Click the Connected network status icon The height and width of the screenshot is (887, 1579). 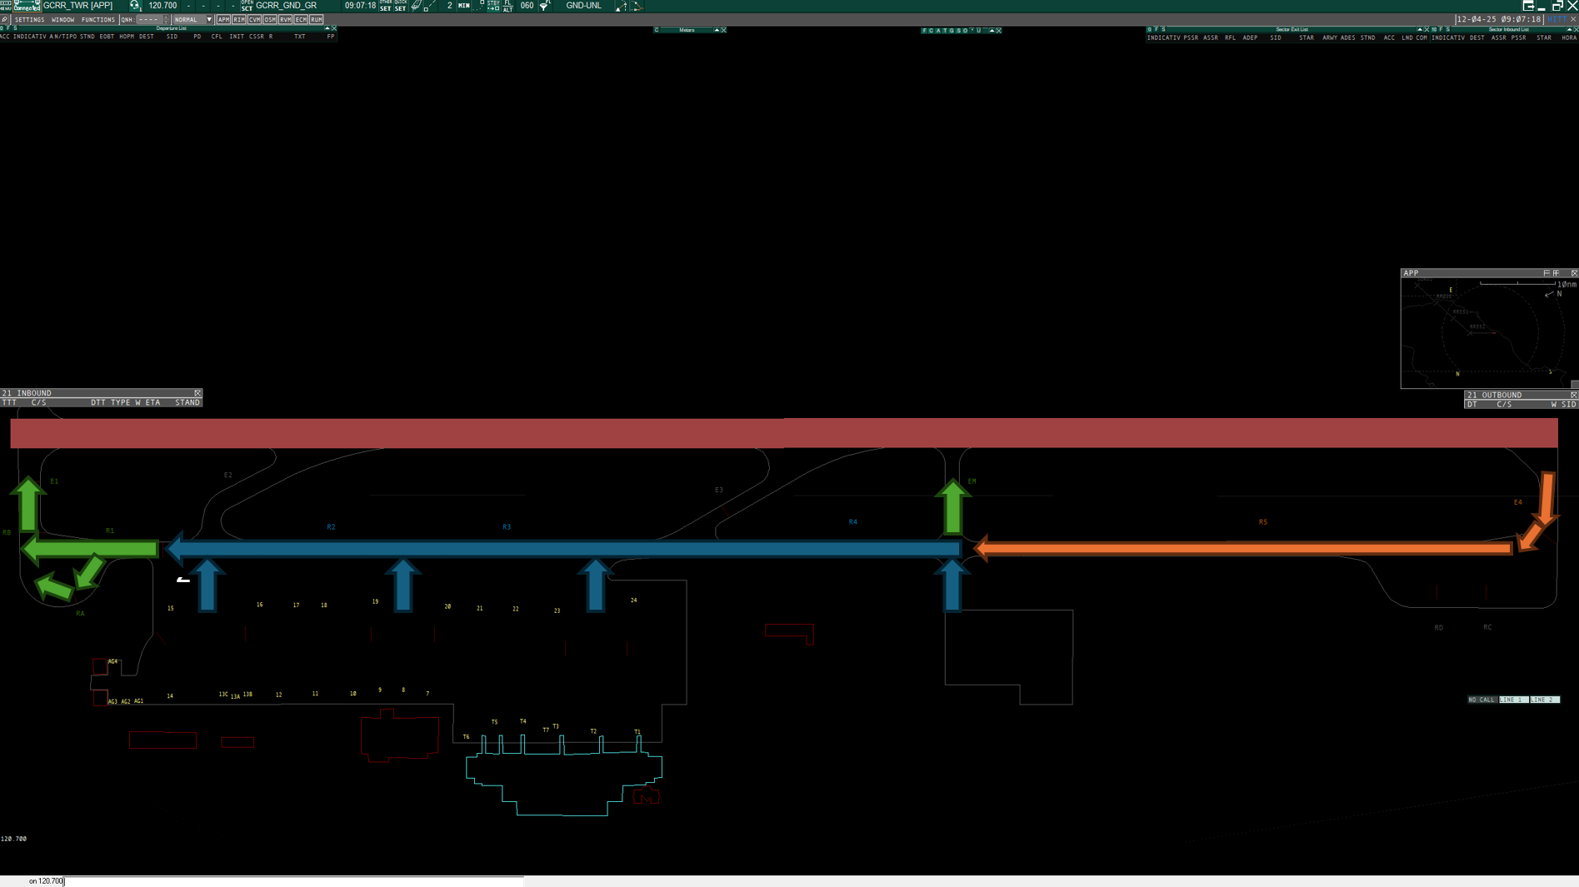point(27,6)
